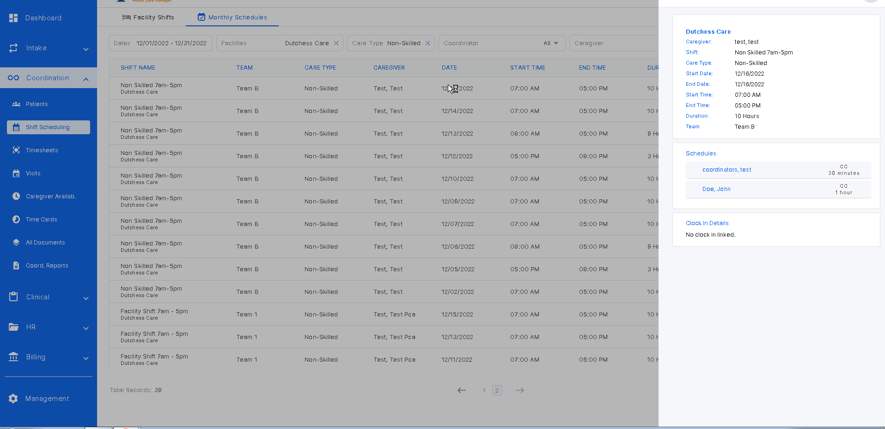Screen dimensions: 885x429
Task: Click the Intake arrows icon
Action: [x=13, y=48]
